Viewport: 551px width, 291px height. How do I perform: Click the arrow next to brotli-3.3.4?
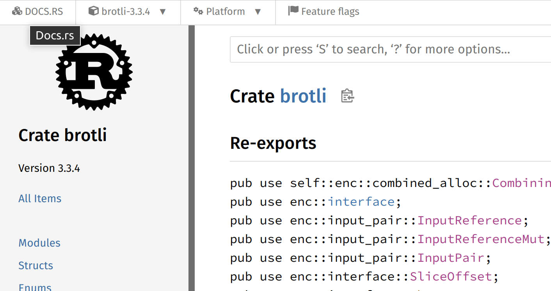tap(163, 12)
